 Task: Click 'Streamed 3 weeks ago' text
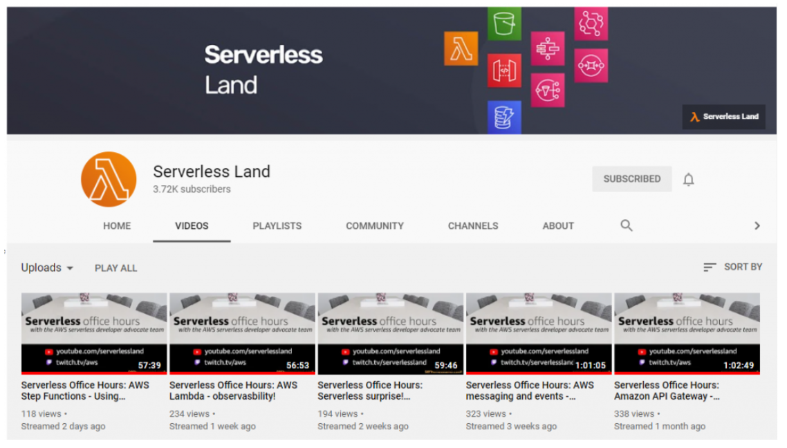511,427
